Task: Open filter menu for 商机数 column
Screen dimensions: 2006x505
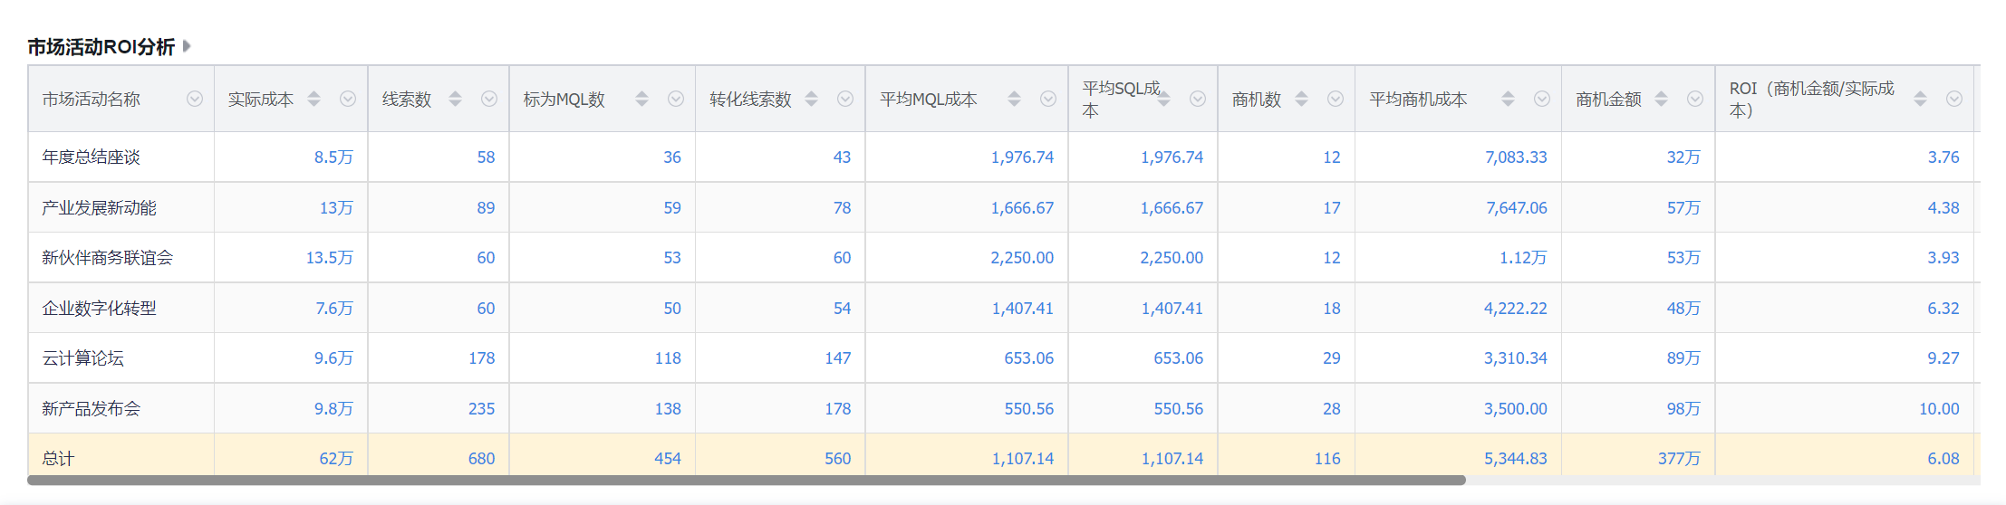Action: [1336, 99]
